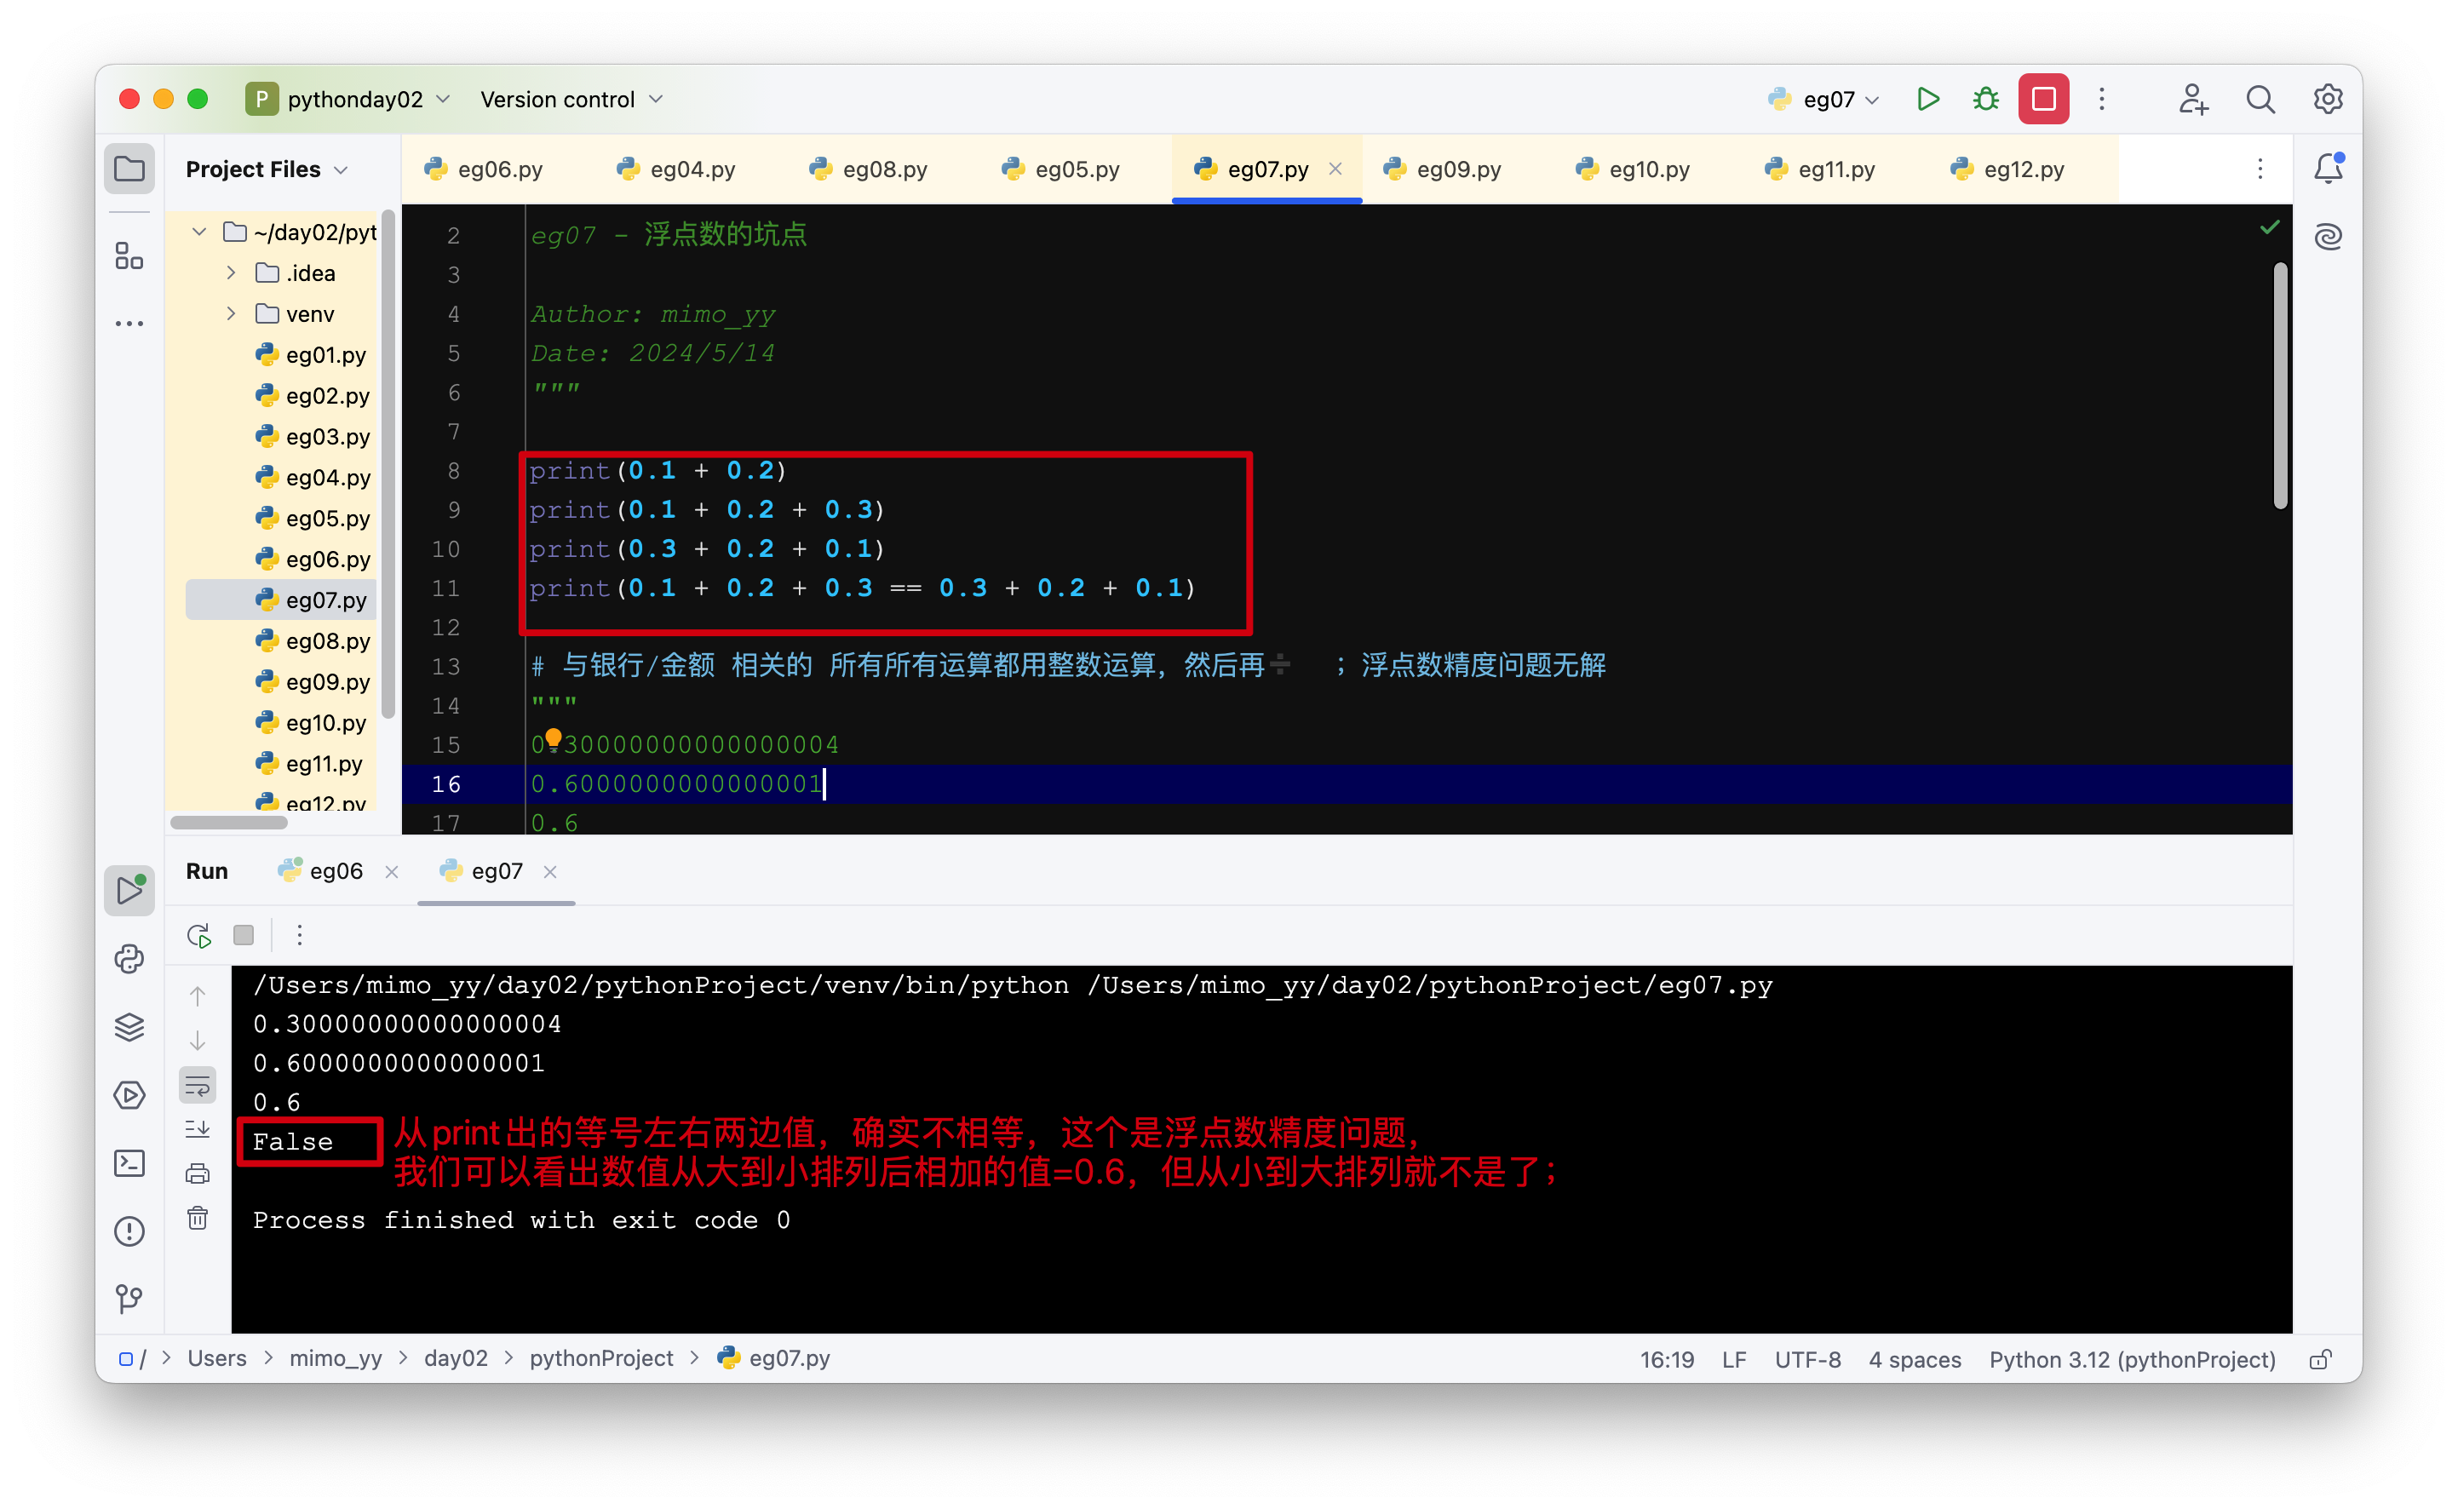Image resolution: width=2458 pixels, height=1509 pixels.
Task: Click the intention lightbulb on line 15
Action: (553, 738)
